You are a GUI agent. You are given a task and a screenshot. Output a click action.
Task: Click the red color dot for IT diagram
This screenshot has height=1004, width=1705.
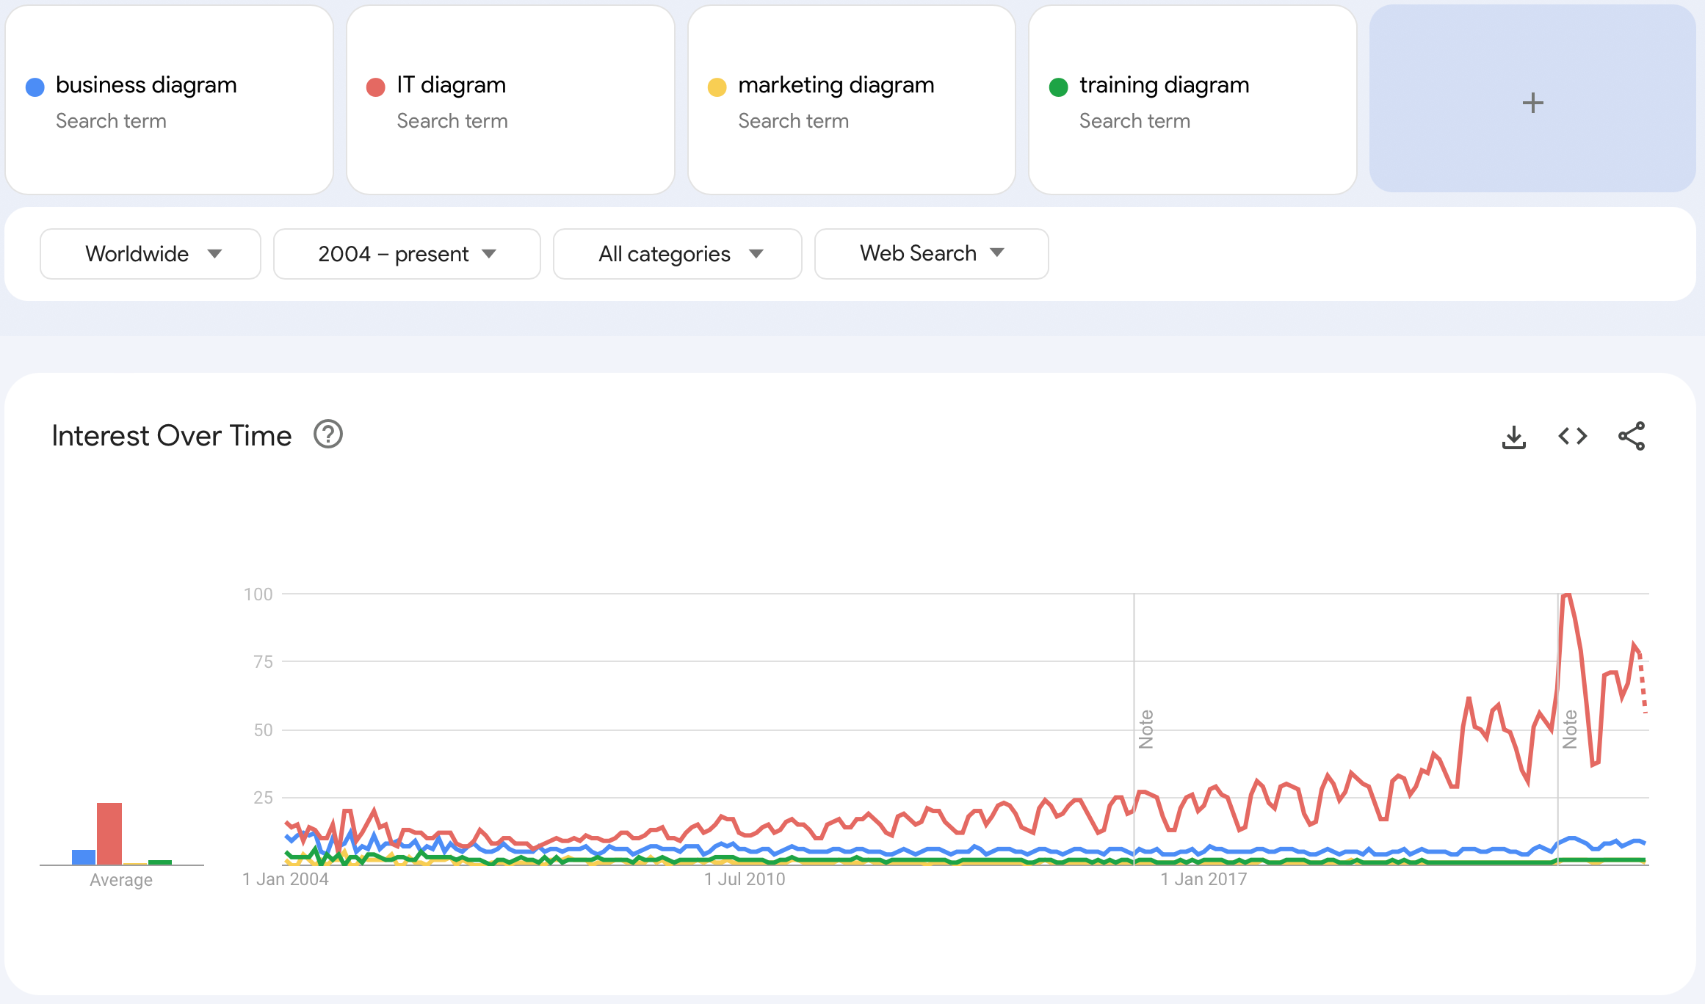coord(375,86)
